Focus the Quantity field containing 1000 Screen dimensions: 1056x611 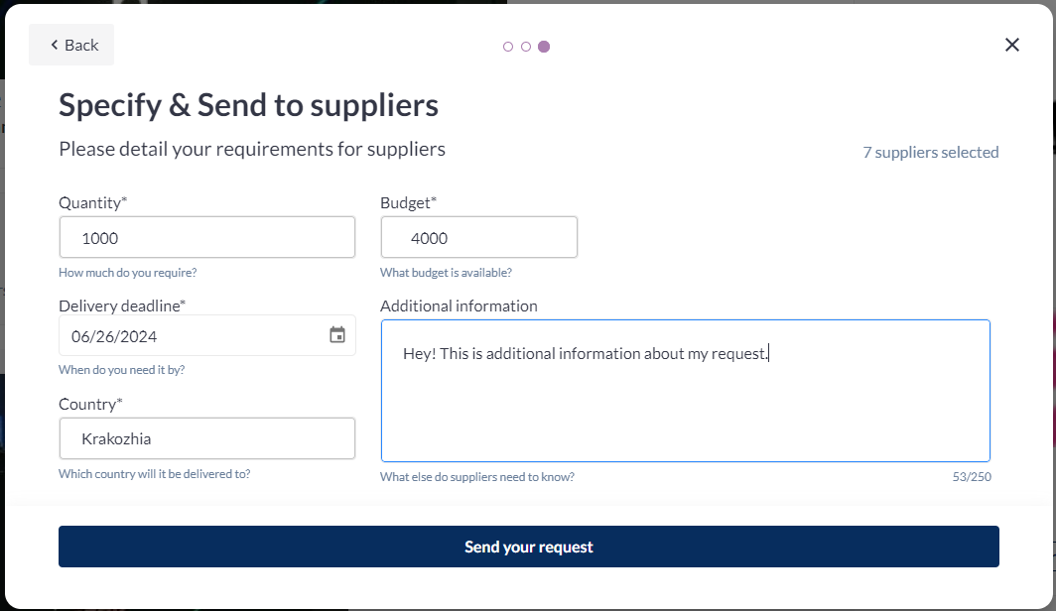[x=206, y=238]
